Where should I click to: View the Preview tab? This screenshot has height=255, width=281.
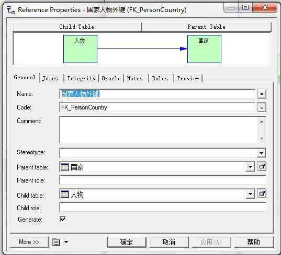188,78
